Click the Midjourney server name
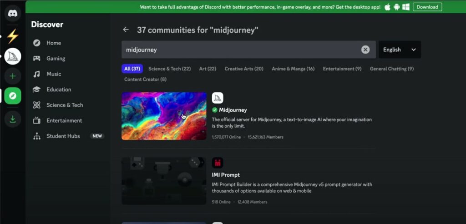This screenshot has width=466, height=224. [233, 110]
